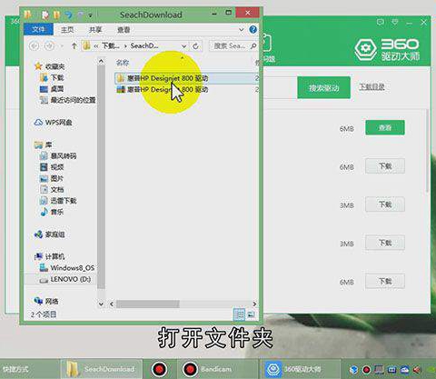This screenshot has width=436, height=379.
Task: Click 快捷方式 taskbar item
Action: click(x=15, y=369)
